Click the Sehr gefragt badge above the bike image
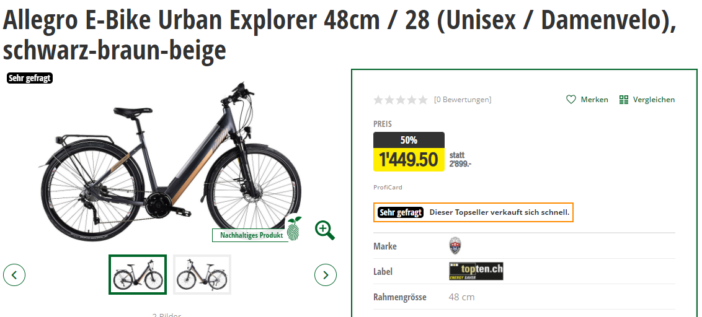Screen dimensions: 702x317 (30, 78)
